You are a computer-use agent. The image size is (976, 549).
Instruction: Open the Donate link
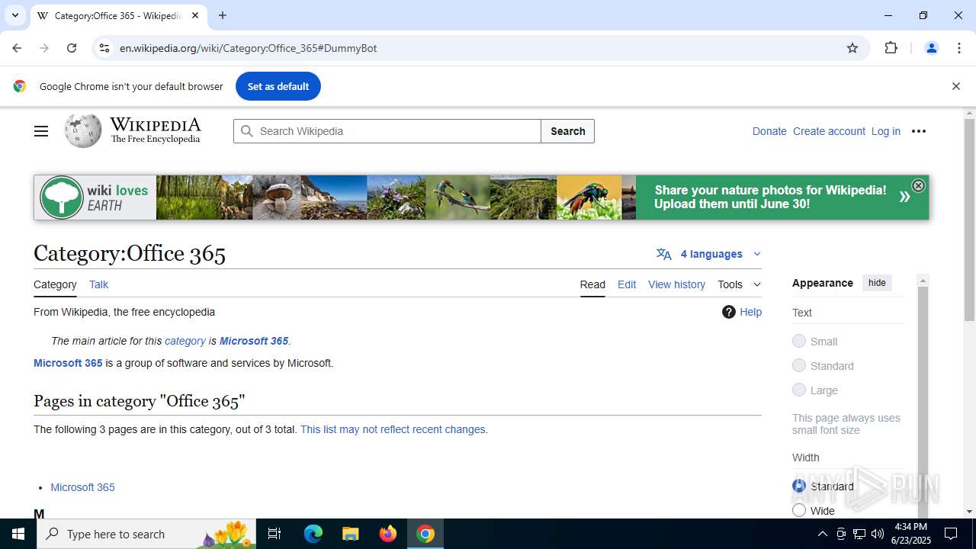click(769, 131)
